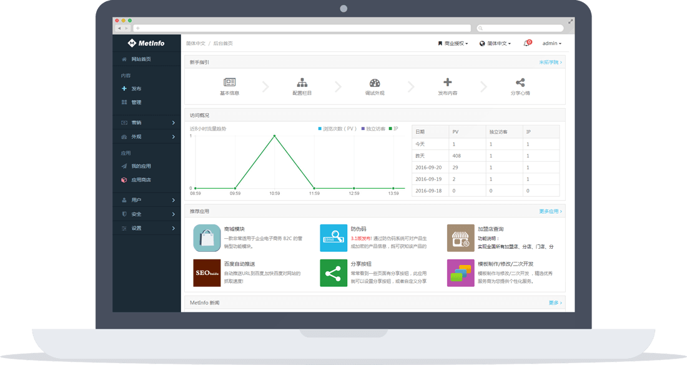Viewport: 687px width, 365px height.
Task: Click the 百度自动推送 SEO app icon
Action: click(x=207, y=273)
